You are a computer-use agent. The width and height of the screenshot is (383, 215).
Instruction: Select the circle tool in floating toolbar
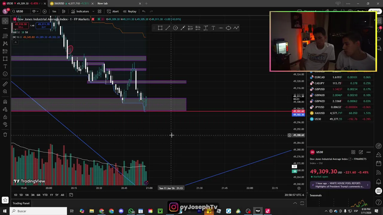175,28
